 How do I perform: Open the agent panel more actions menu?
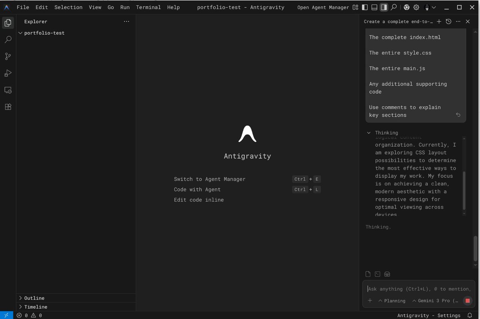(458, 22)
